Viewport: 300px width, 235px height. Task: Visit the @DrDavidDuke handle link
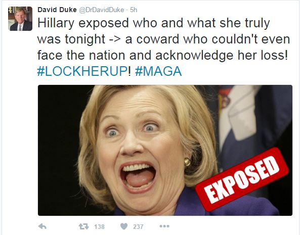point(101,10)
